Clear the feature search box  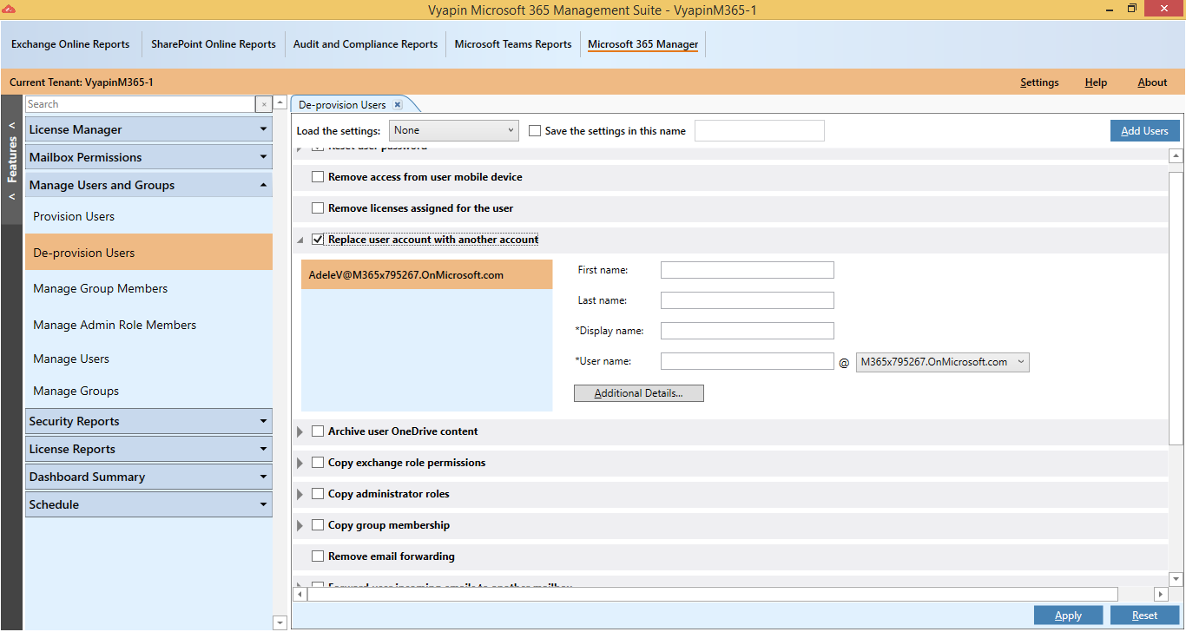(x=264, y=104)
